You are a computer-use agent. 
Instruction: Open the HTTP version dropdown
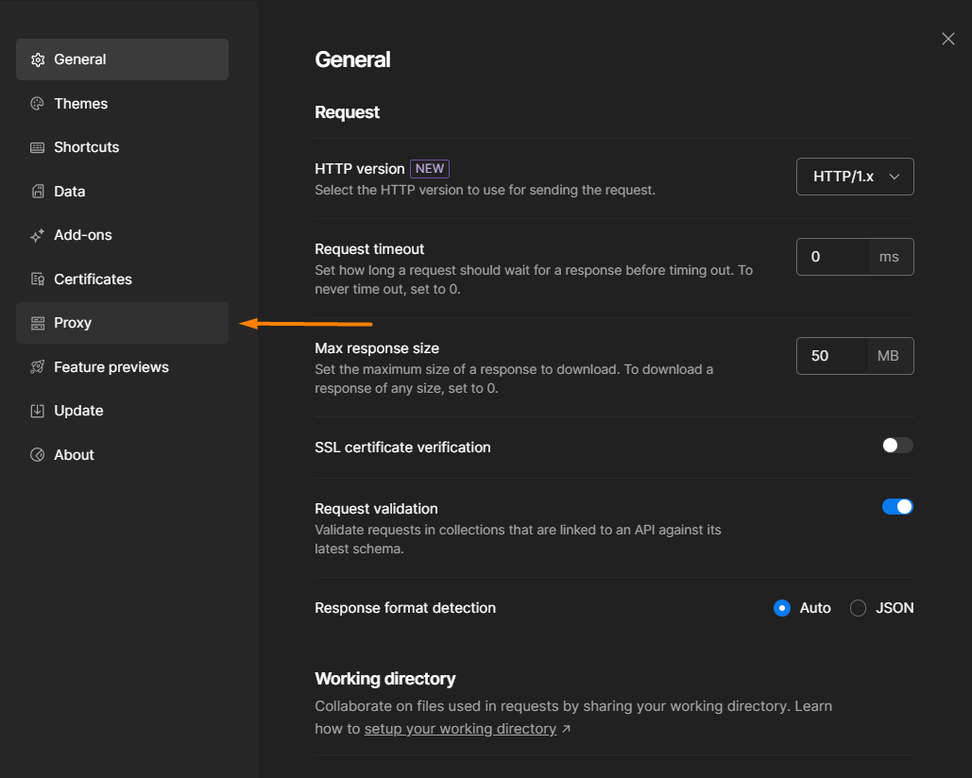(x=854, y=177)
